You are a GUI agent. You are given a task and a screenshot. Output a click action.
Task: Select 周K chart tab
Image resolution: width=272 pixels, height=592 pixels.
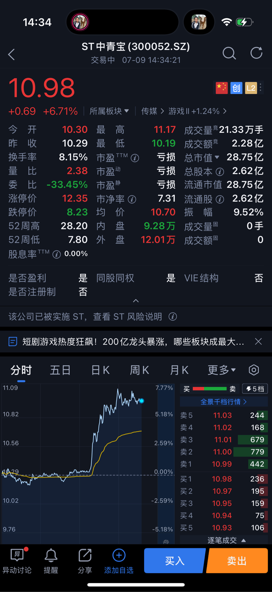click(139, 370)
